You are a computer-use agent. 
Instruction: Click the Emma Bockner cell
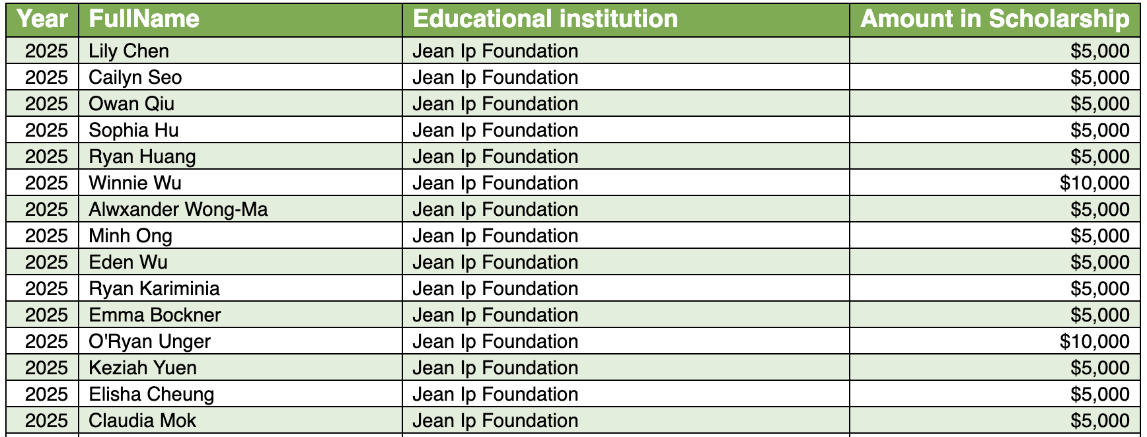tap(155, 315)
